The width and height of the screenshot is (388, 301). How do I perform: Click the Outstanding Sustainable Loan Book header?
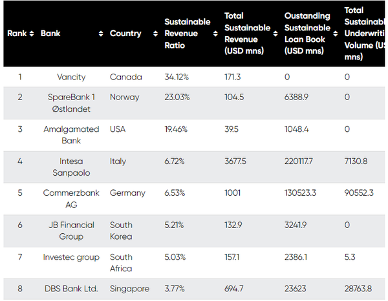307,34
